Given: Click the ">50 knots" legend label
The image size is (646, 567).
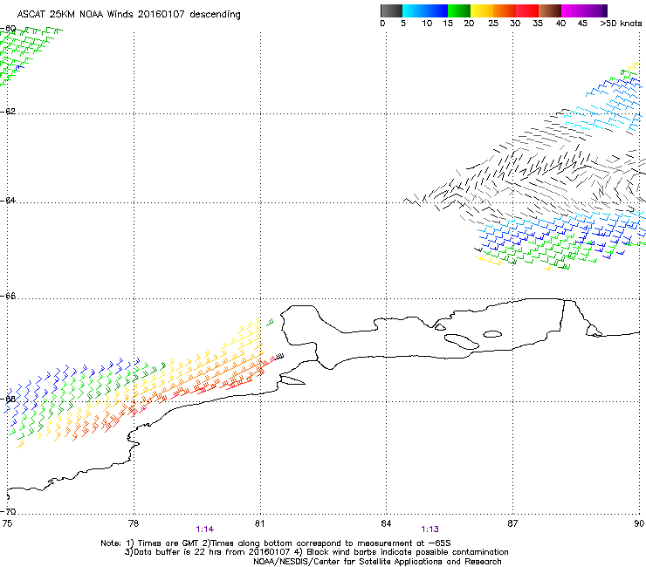Looking at the screenshot, I should pos(621,24).
